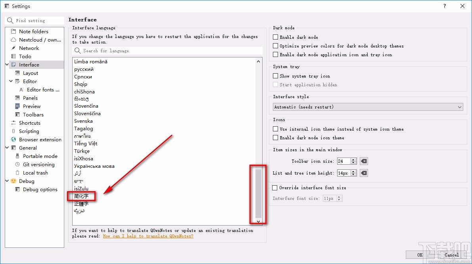
Task: Click the Interface page icon
Action: click(13, 65)
